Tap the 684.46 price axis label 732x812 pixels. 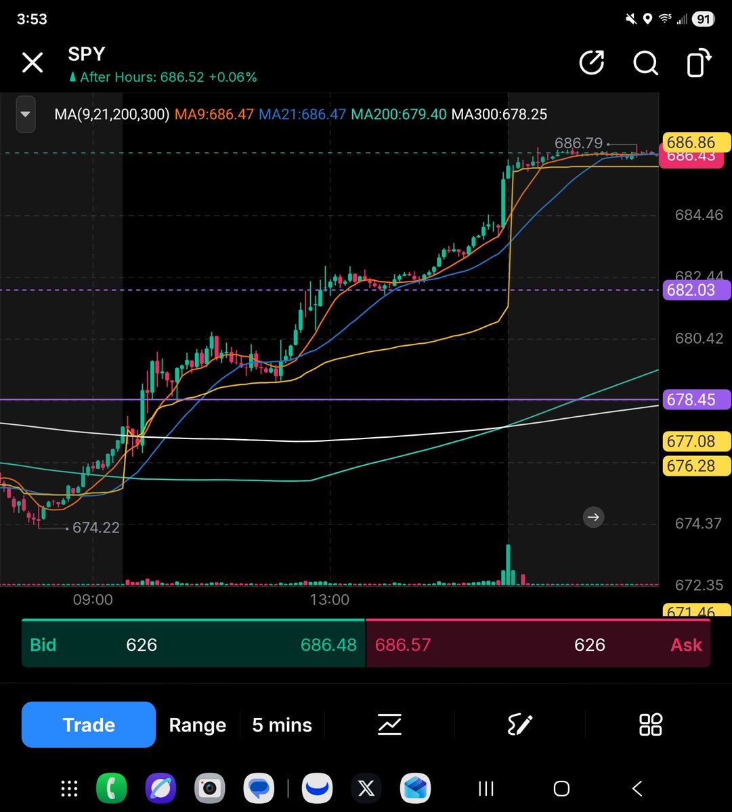(x=699, y=215)
